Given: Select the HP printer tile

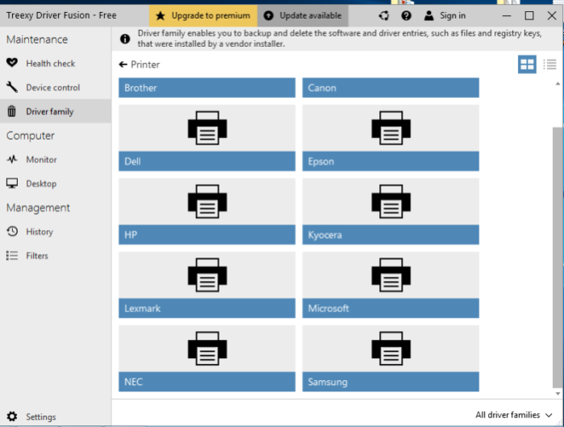Looking at the screenshot, I should (x=207, y=211).
